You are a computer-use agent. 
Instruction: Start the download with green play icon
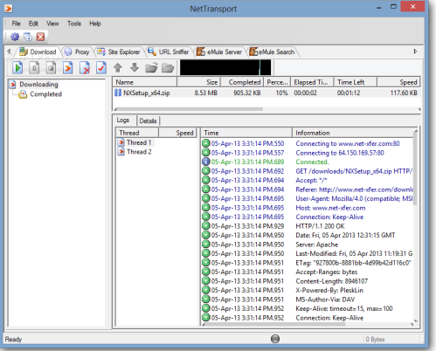(17, 68)
